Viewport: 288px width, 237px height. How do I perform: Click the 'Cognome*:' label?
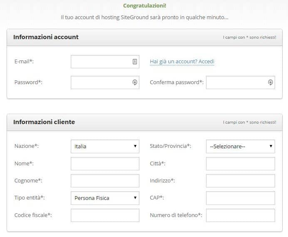coord(28,180)
